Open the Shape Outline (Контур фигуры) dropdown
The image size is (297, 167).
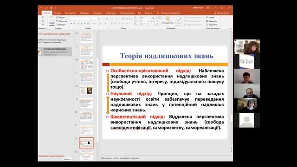(193, 21)
